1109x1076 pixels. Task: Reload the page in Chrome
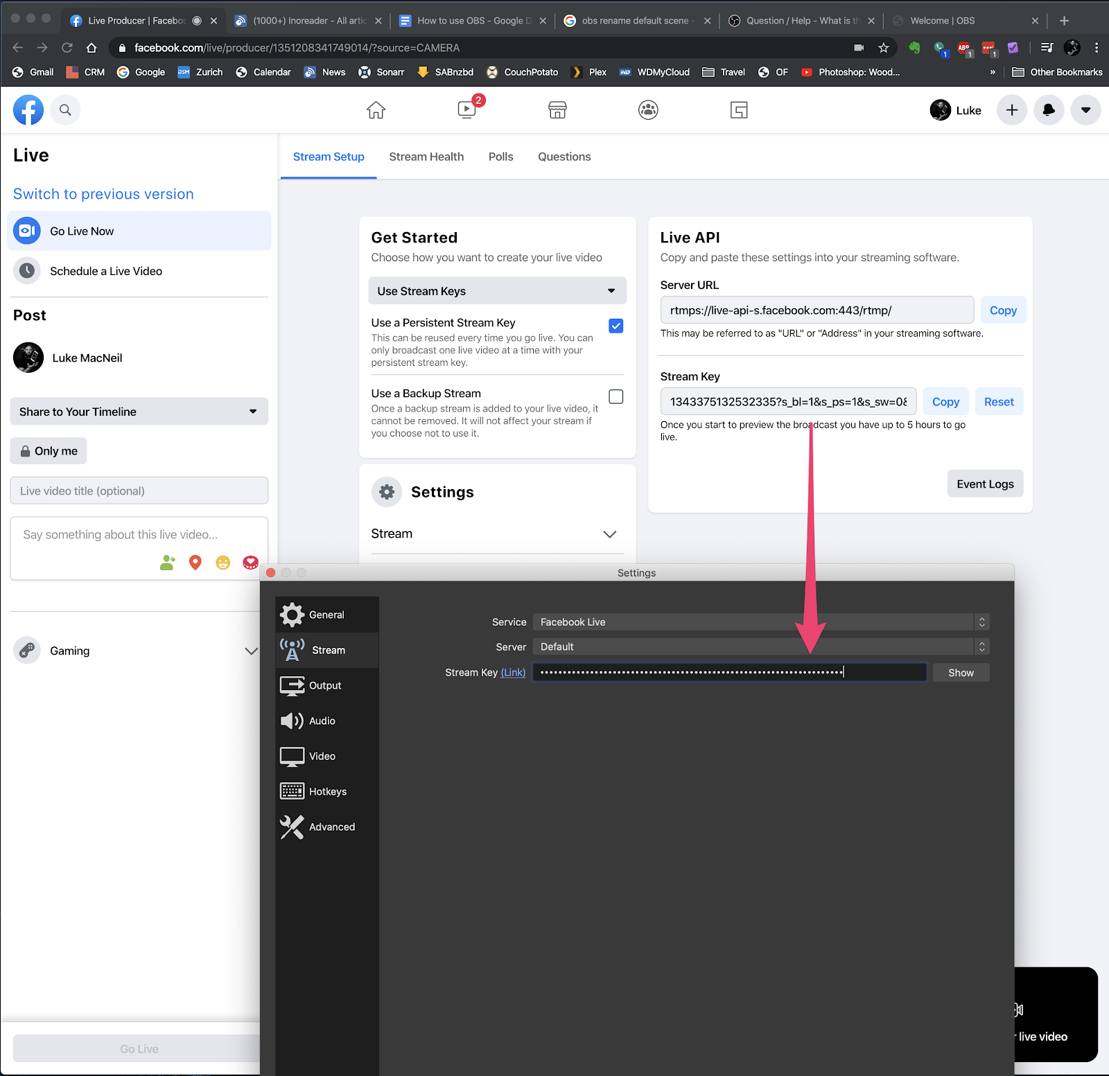click(67, 48)
